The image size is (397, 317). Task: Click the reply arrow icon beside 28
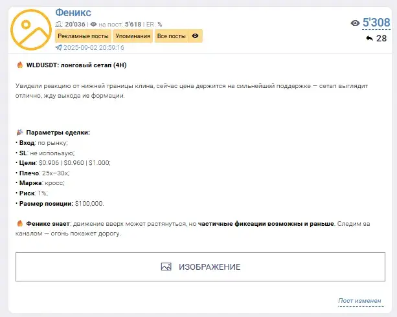369,38
